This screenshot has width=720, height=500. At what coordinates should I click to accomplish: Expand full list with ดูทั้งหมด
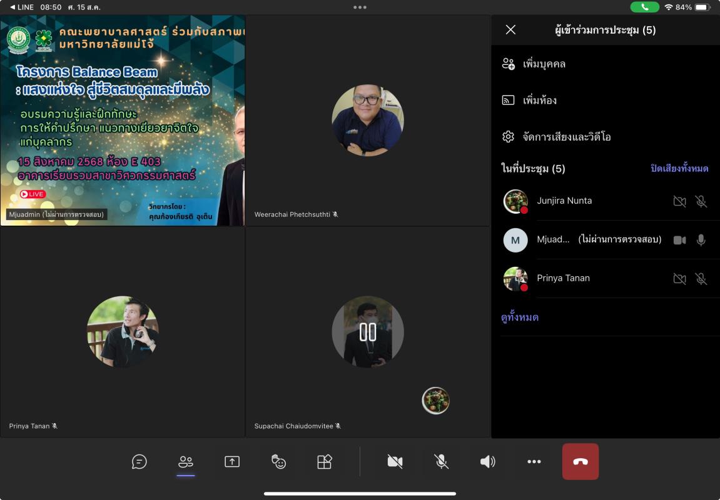[x=520, y=317]
